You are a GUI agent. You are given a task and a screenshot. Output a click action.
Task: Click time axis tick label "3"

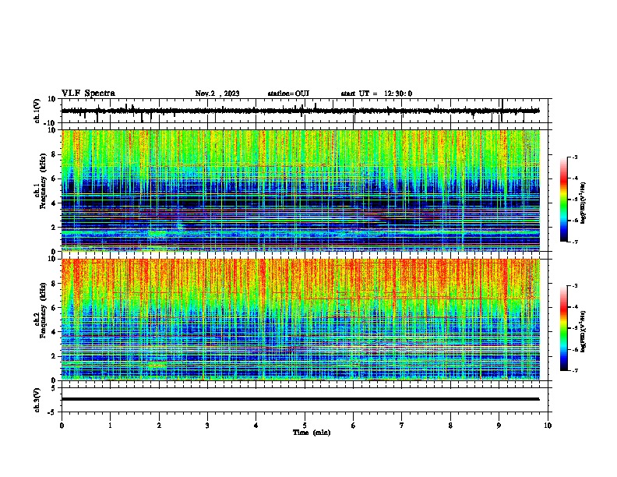click(x=207, y=426)
